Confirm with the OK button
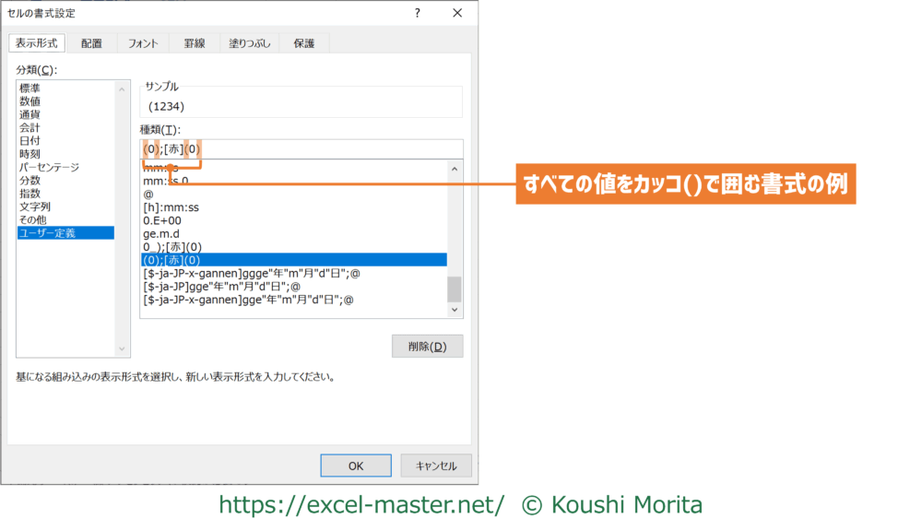The image size is (922, 519). click(356, 466)
